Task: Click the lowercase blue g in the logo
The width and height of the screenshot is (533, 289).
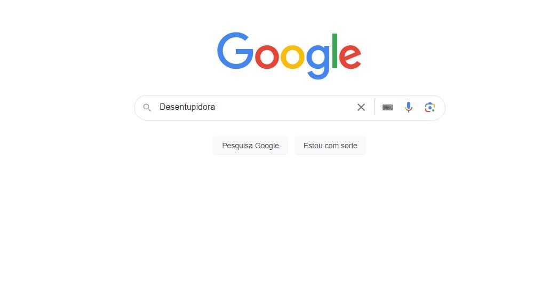Action: [318, 61]
